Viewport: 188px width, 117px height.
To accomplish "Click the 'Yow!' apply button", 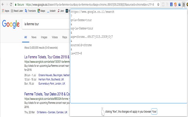I will click(154, 111).
